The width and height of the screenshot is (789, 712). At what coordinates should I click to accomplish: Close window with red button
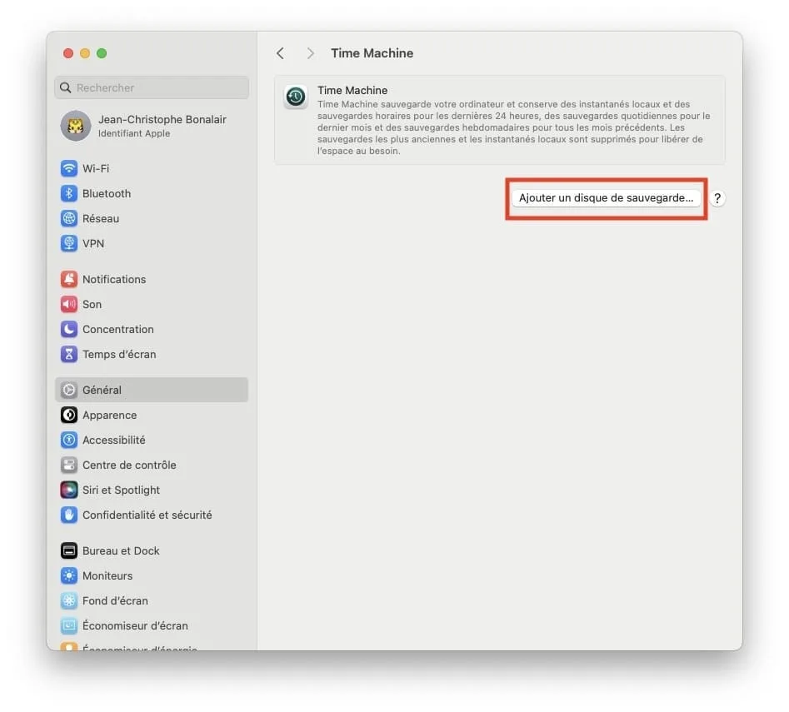(68, 53)
